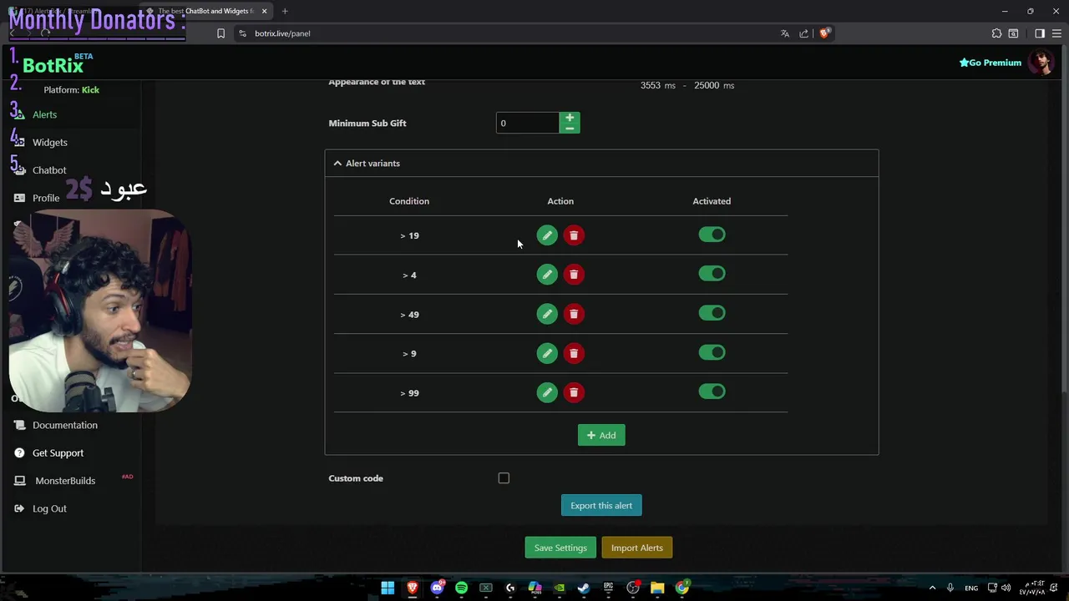This screenshot has width=1069, height=601.
Task: Toggle the browser sidebar panel icon
Action: coord(1040,33)
